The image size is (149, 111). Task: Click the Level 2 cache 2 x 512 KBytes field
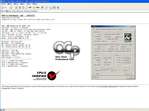[126, 62]
